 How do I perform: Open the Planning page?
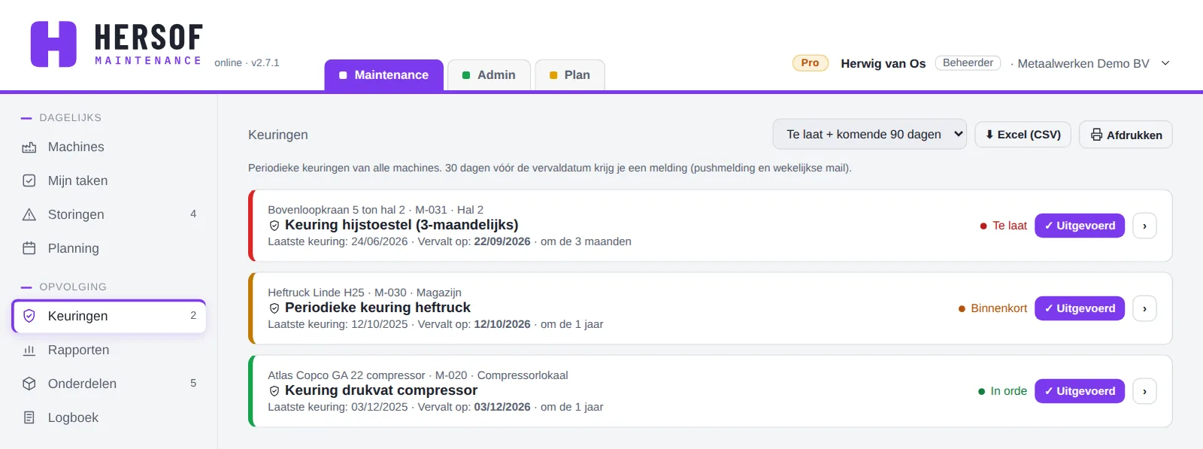109,248
